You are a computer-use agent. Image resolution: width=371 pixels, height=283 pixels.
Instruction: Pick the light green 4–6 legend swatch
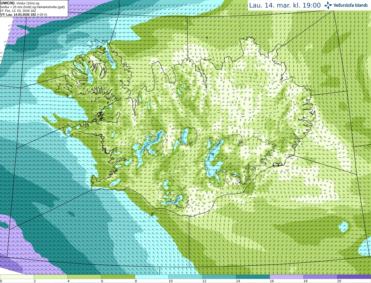point(84,277)
